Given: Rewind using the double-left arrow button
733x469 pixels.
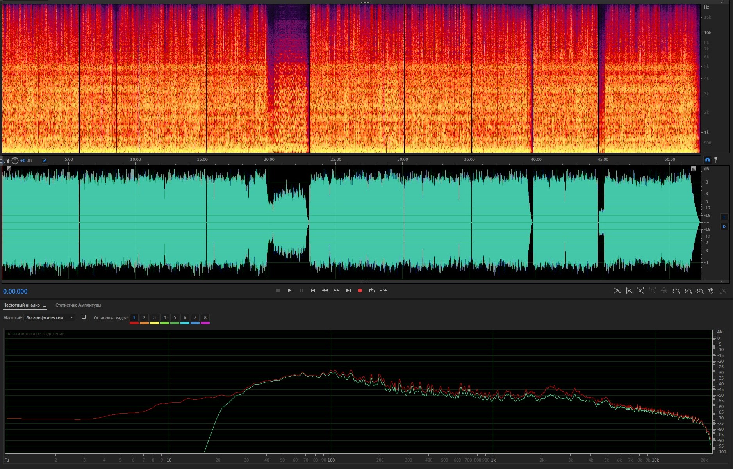Looking at the screenshot, I should click(325, 291).
